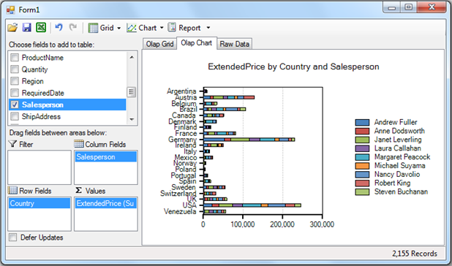Click the Janet Leverling legend color swatch
The width and height of the screenshot is (452, 266).
(362, 140)
